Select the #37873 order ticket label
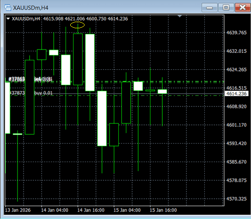The image size is (251, 219). (17, 93)
